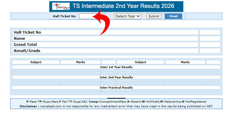
Task: Click the Disclaimer text at the bottom
Action: tap(116, 106)
